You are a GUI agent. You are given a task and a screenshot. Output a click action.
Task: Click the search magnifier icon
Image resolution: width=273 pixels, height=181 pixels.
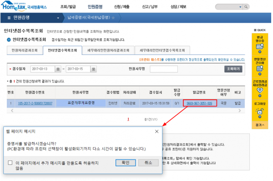click(246, 7)
